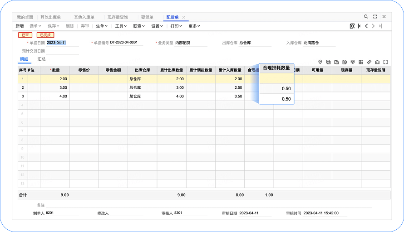Open the 其他出库单 tab
404x232 pixels.
50,17
